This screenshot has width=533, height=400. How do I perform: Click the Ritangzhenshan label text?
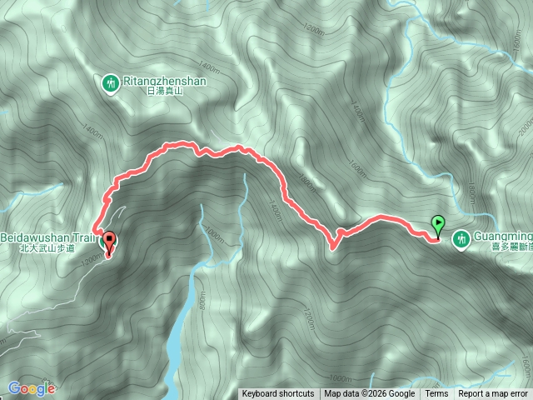coord(165,81)
